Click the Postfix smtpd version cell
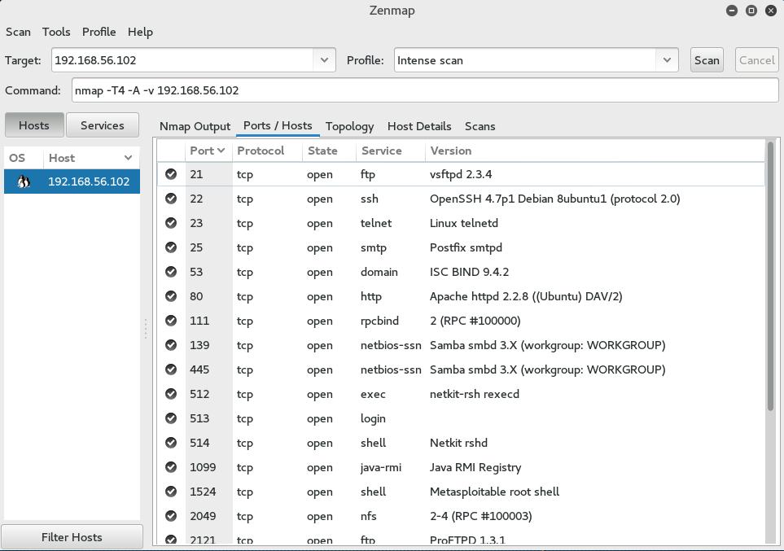784x551 pixels. click(x=466, y=247)
